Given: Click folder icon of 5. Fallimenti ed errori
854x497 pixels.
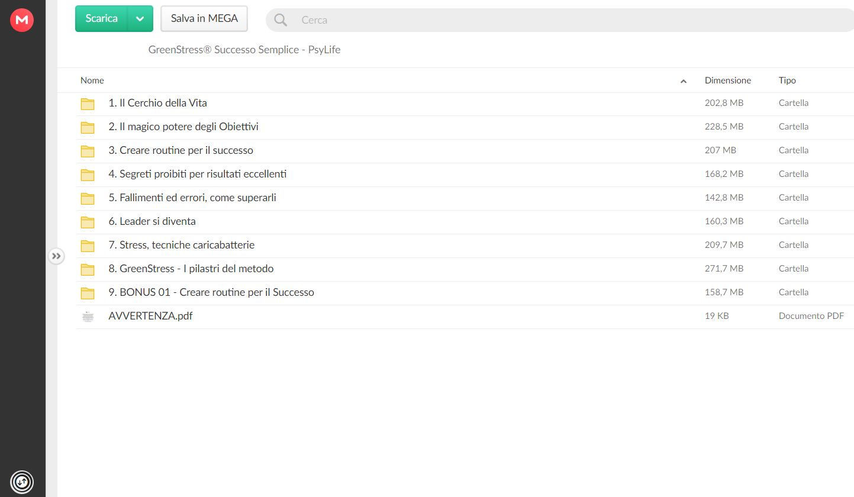Looking at the screenshot, I should [88, 198].
